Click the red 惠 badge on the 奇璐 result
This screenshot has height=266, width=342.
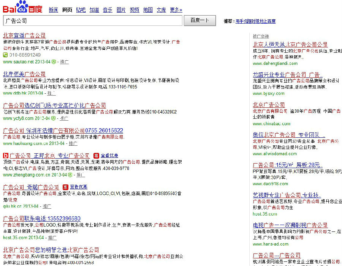[x=65, y=187]
